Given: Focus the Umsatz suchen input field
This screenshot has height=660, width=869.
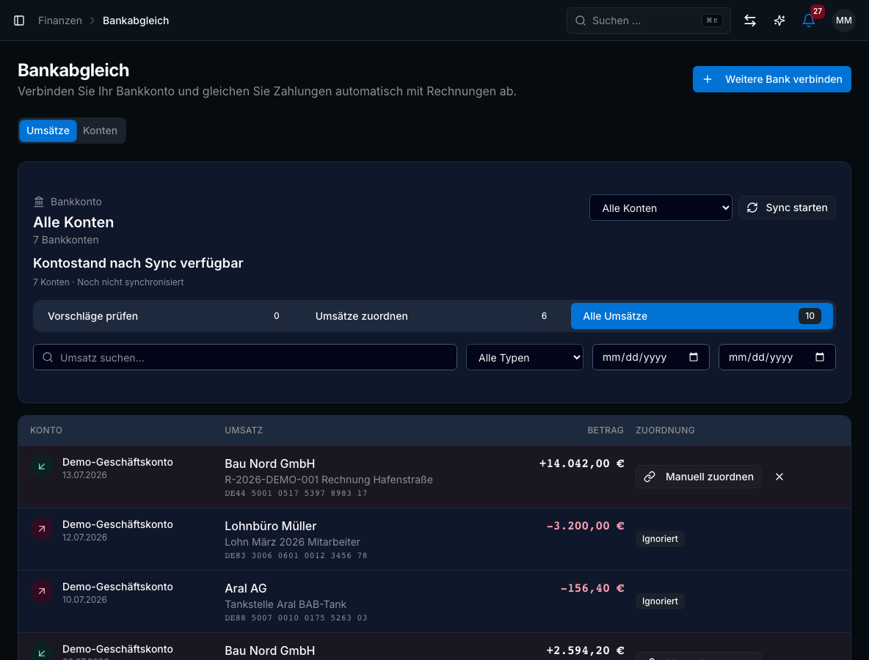Looking at the screenshot, I should click(x=245, y=357).
